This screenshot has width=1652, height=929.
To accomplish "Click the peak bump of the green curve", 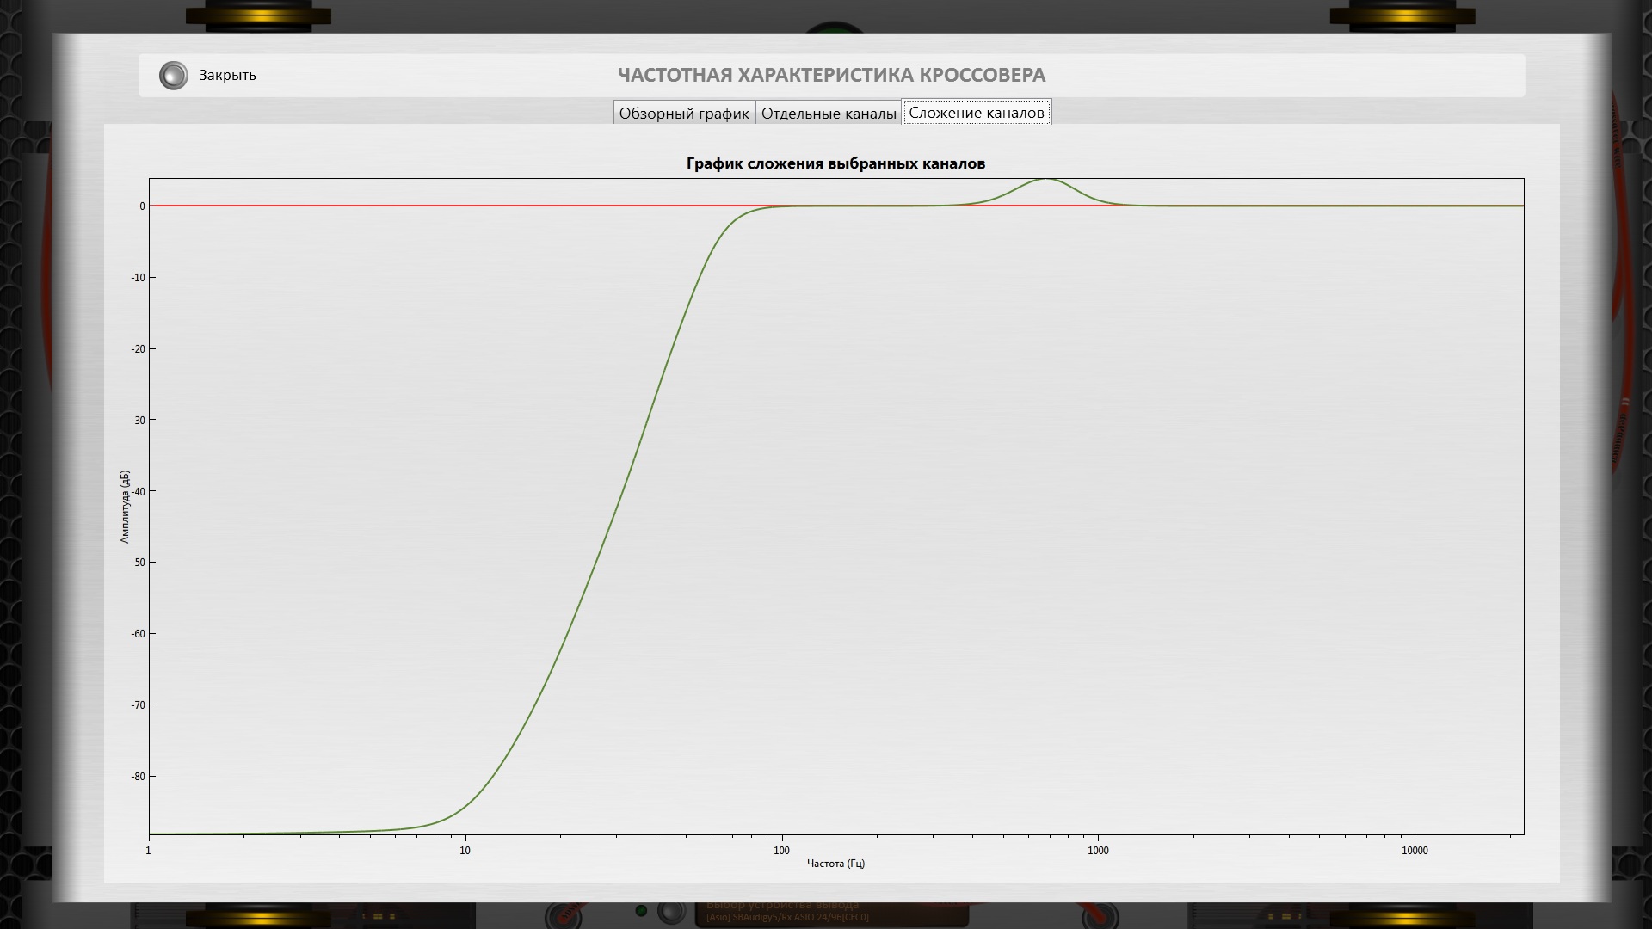I will pyautogui.click(x=1046, y=180).
